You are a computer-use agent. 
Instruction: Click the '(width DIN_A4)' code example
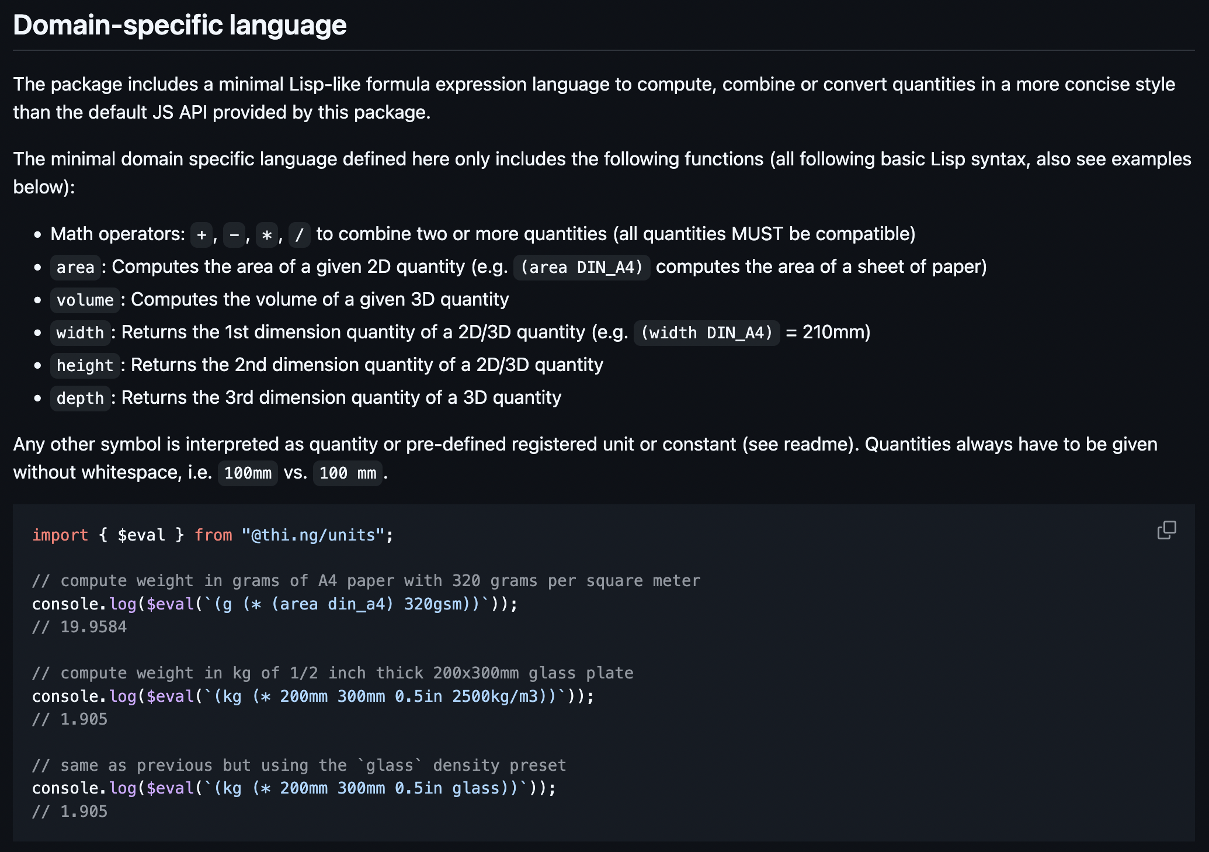tap(707, 333)
